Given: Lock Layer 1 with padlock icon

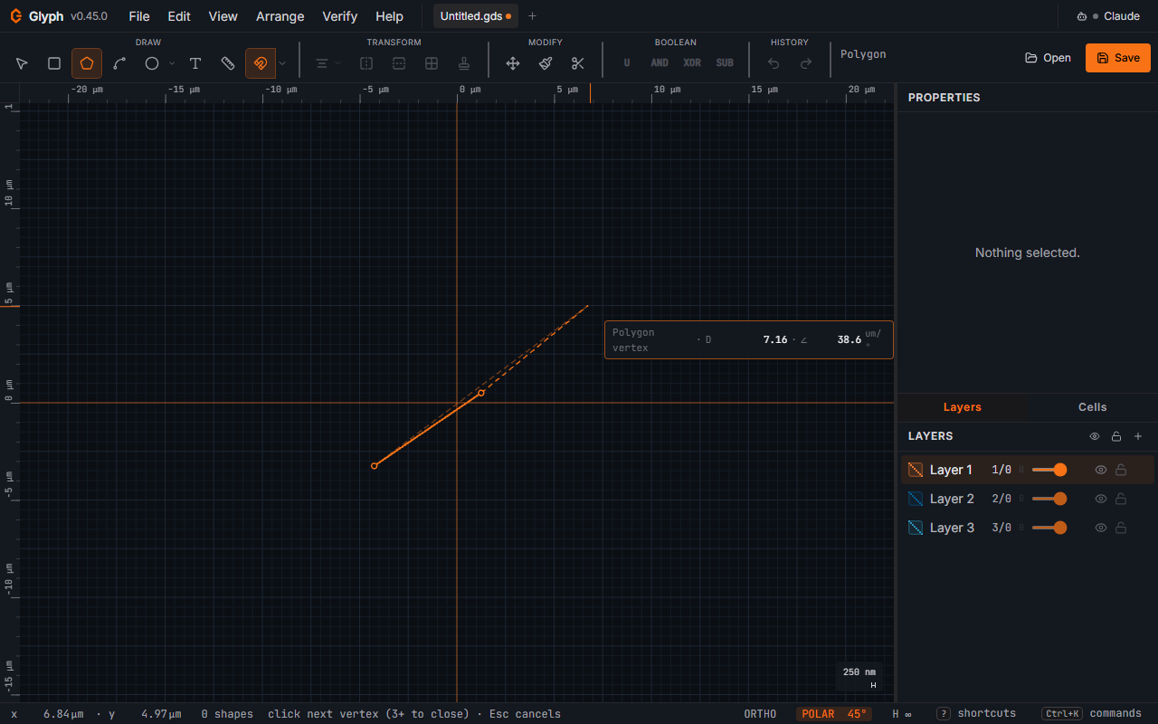Looking at the screenshot, I should (1121, 470).
